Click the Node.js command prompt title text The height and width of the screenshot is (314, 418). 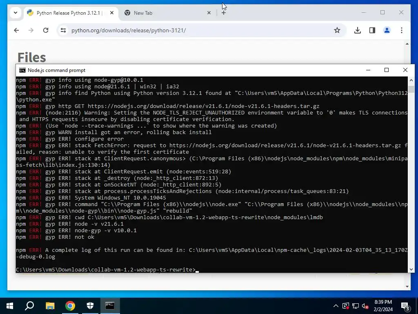pos(56,70)
